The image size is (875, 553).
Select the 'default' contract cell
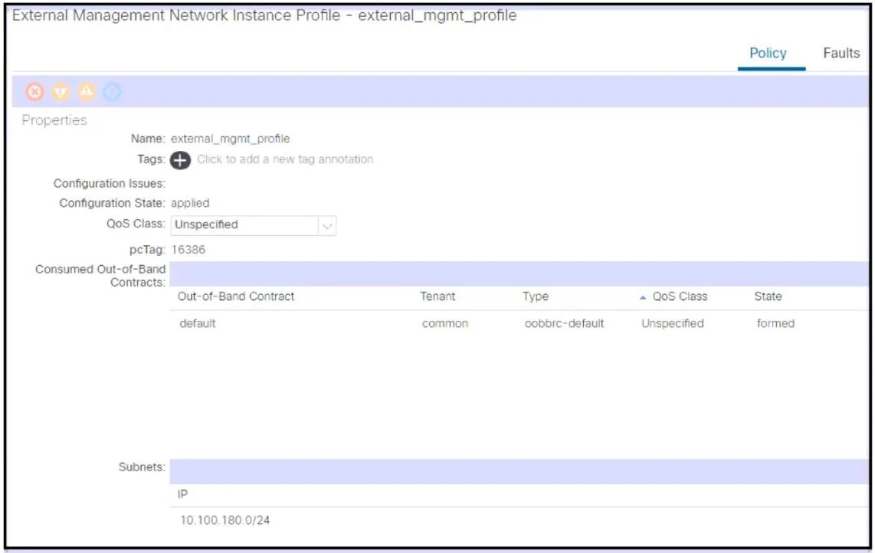pos(198,324)
